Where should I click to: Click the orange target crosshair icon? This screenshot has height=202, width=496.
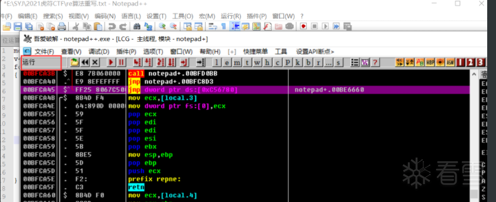(440, 63)
